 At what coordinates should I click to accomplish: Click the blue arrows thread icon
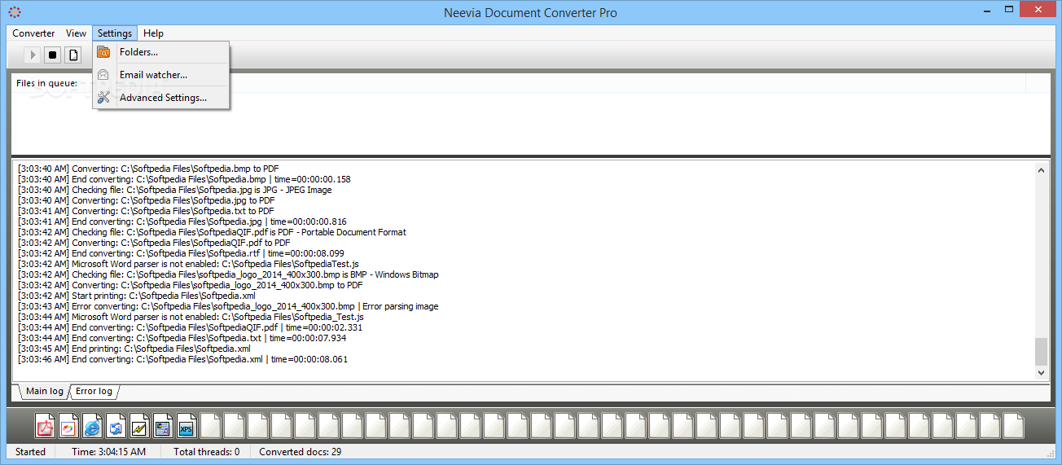point(116,426)
